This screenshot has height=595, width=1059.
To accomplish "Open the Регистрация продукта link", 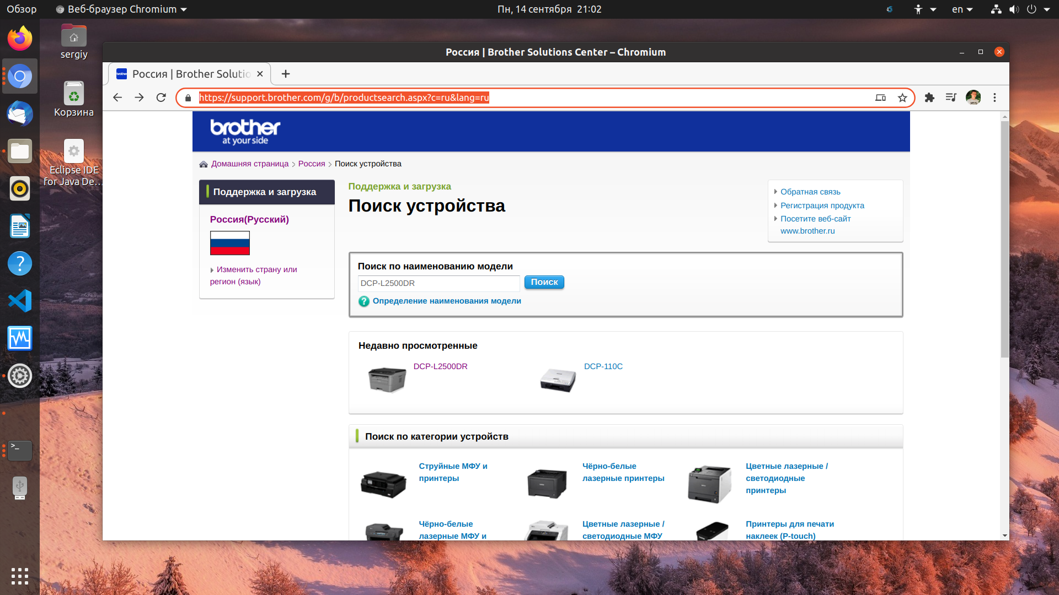I will 822,205.
